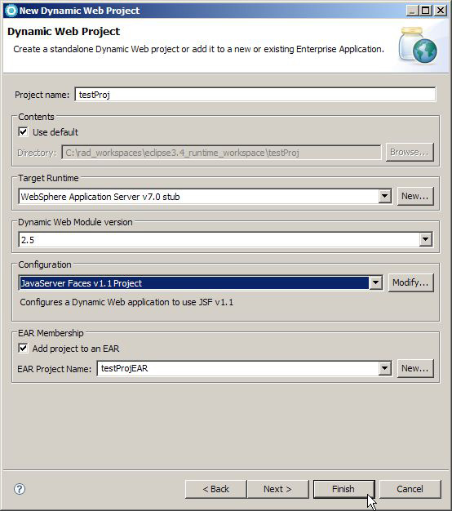Select JavaServer Faces v1.1 Project field

click(x=194, y=283)
